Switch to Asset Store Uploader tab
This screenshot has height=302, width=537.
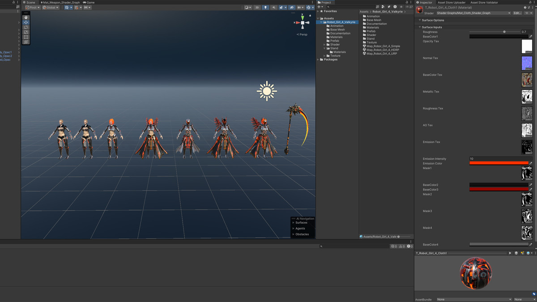pos(452,2)
